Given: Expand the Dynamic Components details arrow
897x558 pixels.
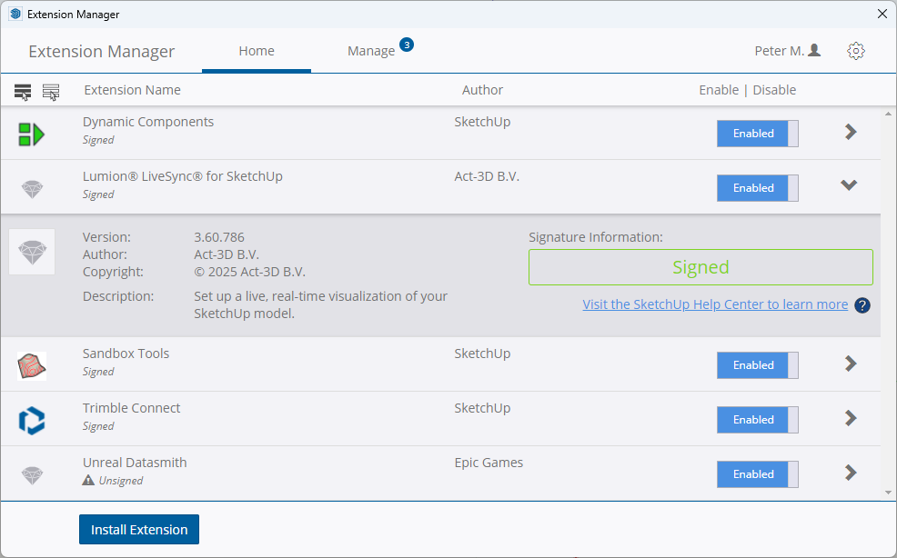Looking at the screenshot, I should [x=851, y=132].
